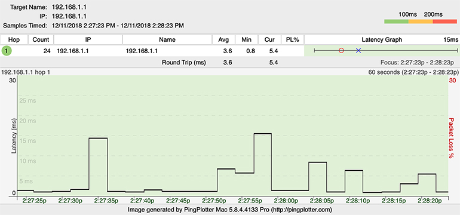Screen dimensions: 460x215
Task: Click the 2:27:55p time axis tick
Action: [250, 201]
